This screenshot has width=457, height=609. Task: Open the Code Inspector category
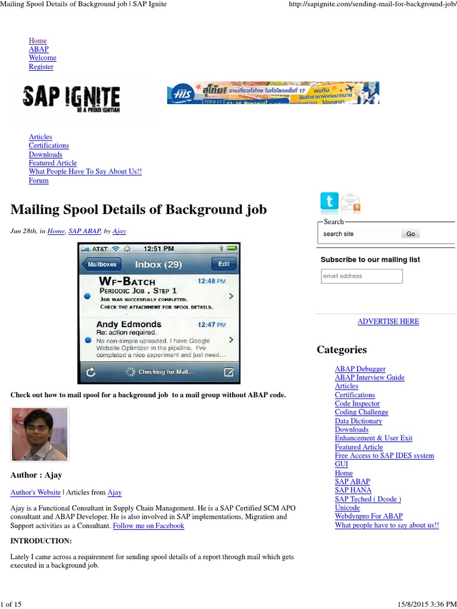click(x=358, y=404)
